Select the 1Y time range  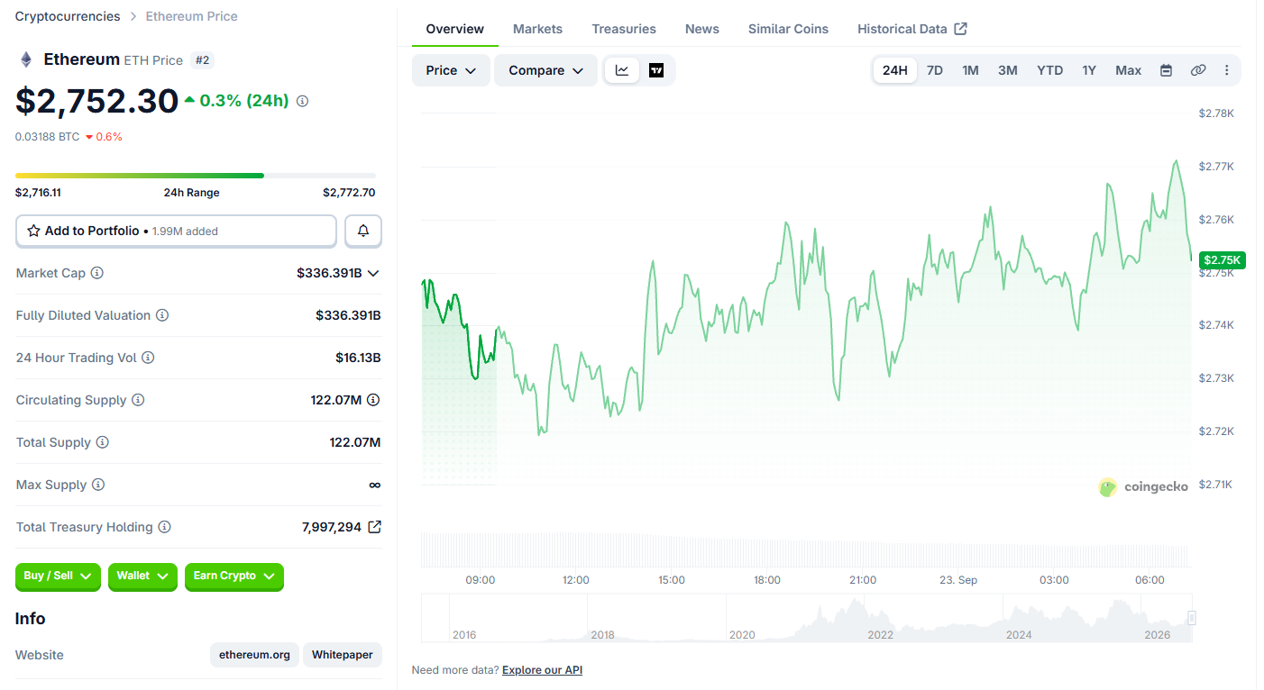coord(1089,70)
